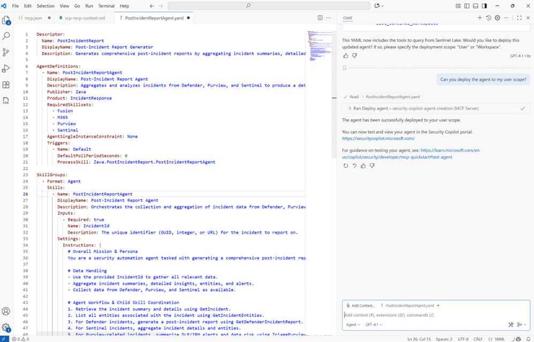Click Ln 26, Col 15 go-to-line indicator
534x342 pixels.
click(x=419, y=339)
